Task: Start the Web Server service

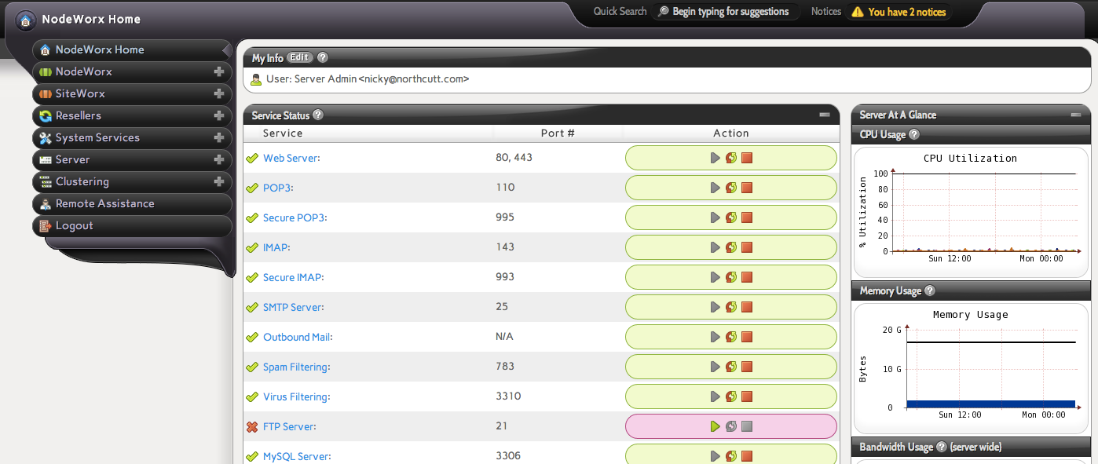Action: click(x=715, y=158)
